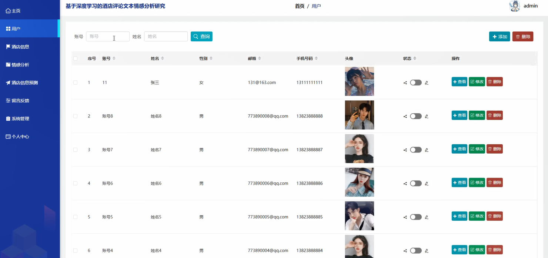Viewport: 548px width, 258px height.
Task: Sort table by 姓名 column arrows
Action: click(163, 58)
